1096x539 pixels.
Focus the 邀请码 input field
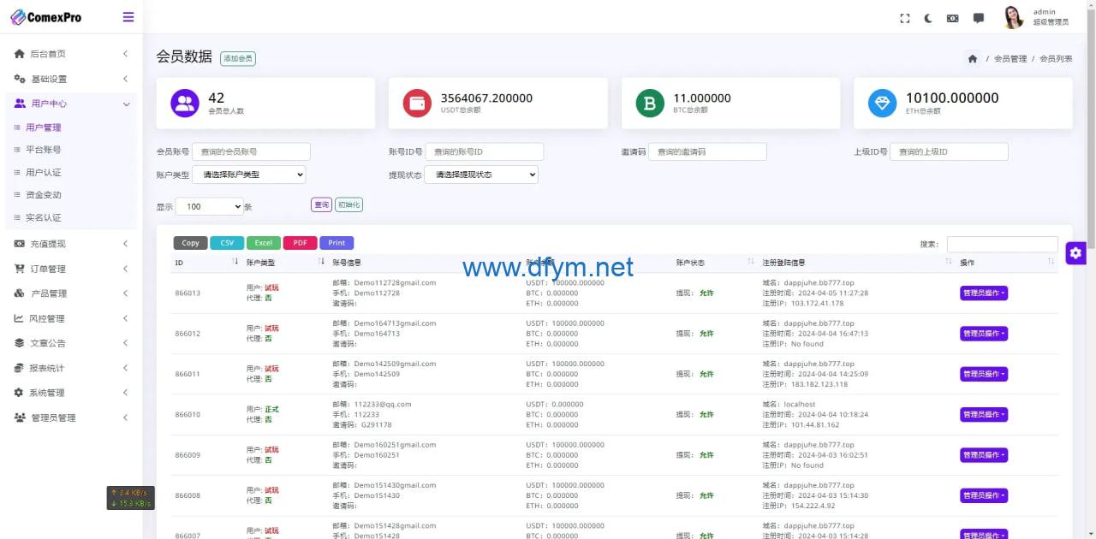pyautogui.click(x=707, y=151)
